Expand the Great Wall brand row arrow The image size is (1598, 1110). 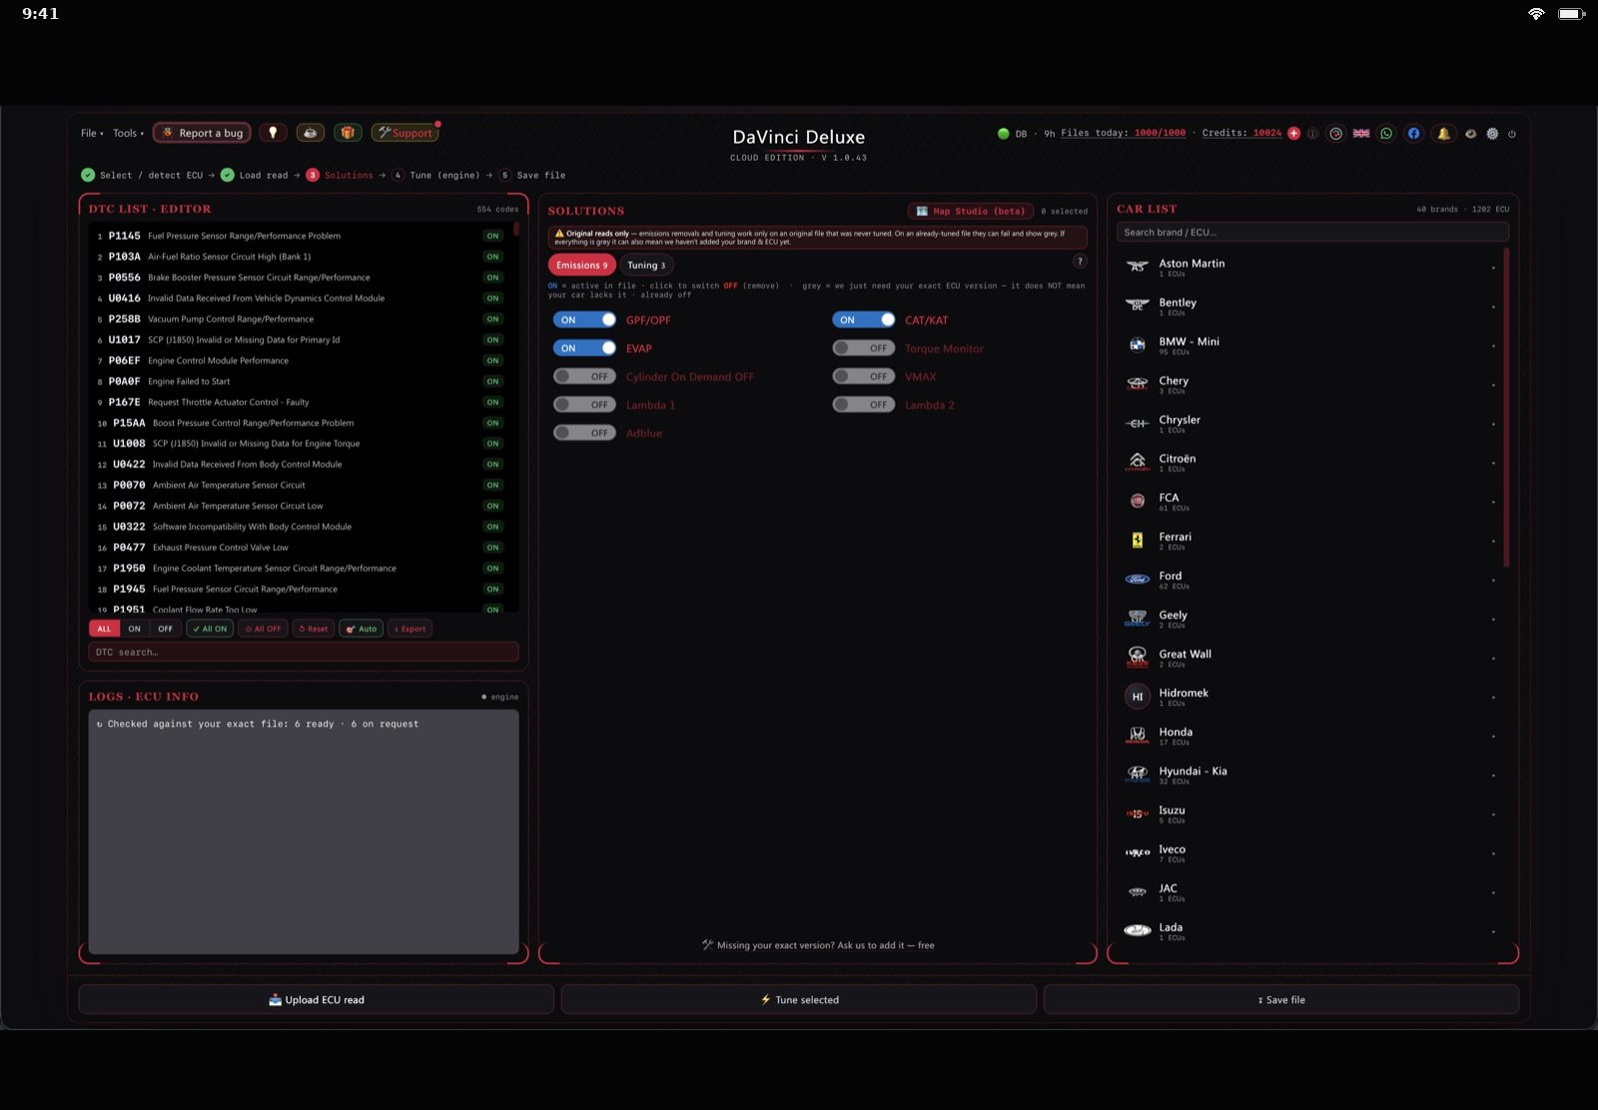coord(1493,659)
